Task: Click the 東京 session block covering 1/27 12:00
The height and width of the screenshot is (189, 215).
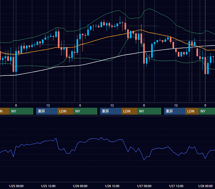Action: point(175,111)
